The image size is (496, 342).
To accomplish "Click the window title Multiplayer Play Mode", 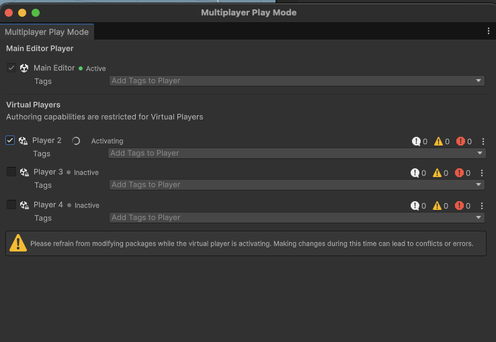I will tap(249, 13).
